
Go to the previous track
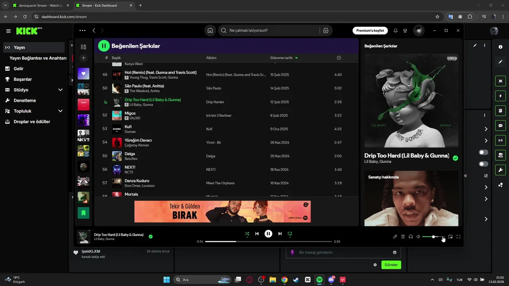pyautogui.click(x=257, y=234)
